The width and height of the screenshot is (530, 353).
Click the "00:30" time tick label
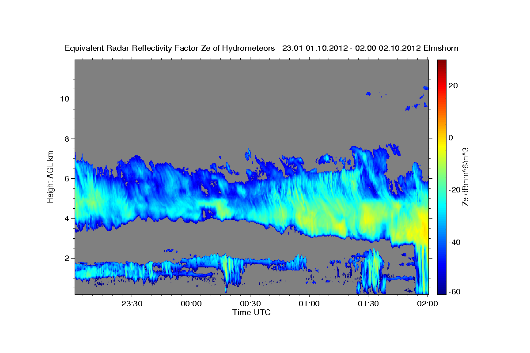[250, 304]
